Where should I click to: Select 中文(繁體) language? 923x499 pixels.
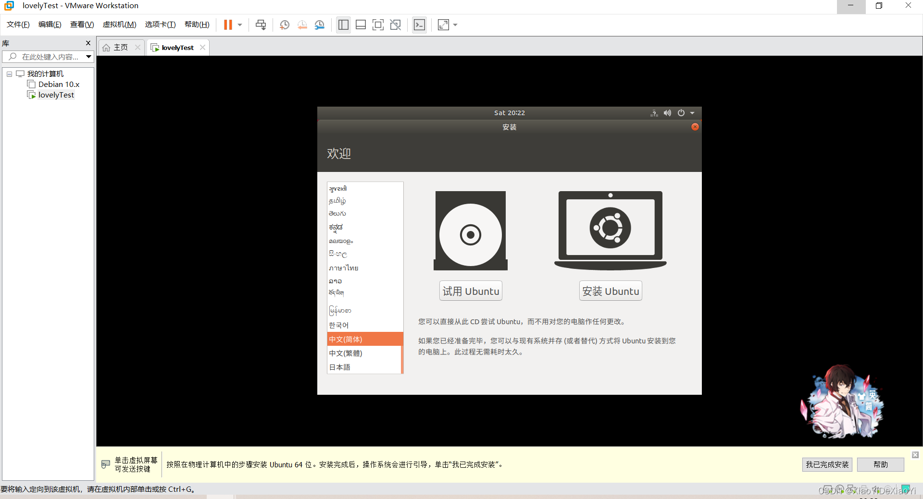(364, 353)
